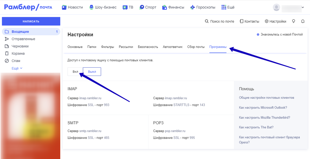This screenshot has height=159, width=310.
Task: Open the Opera mail client help link
Action: [269, 140]
